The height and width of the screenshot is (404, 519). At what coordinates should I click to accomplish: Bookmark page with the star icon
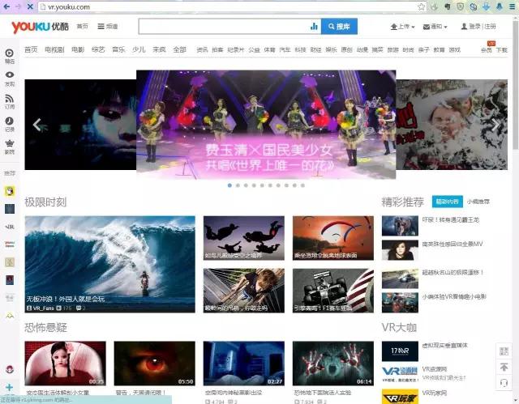pyautogui.click(x=421, y=6)
